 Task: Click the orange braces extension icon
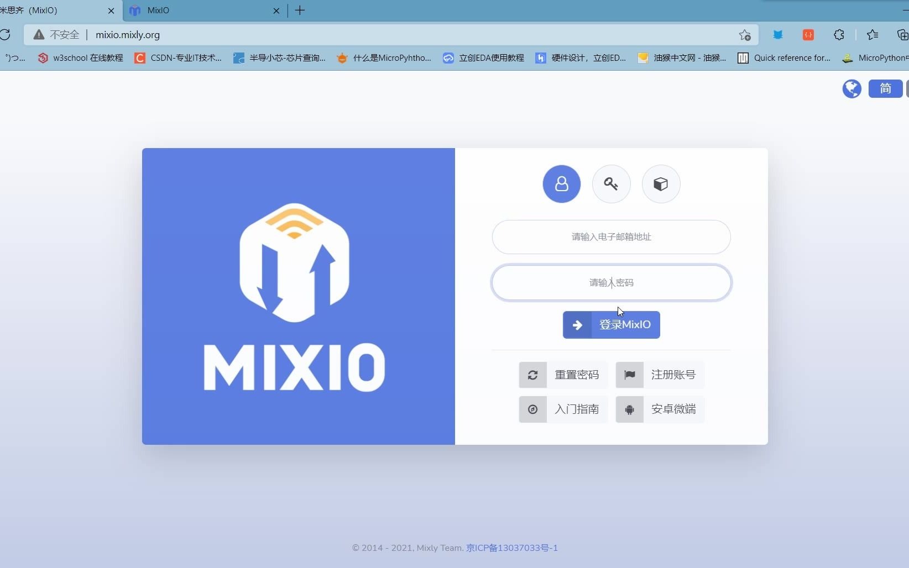click(x=808, y=35)
